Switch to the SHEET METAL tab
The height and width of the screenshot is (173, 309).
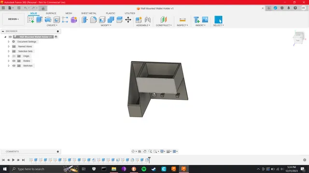[x=89, y=13]
